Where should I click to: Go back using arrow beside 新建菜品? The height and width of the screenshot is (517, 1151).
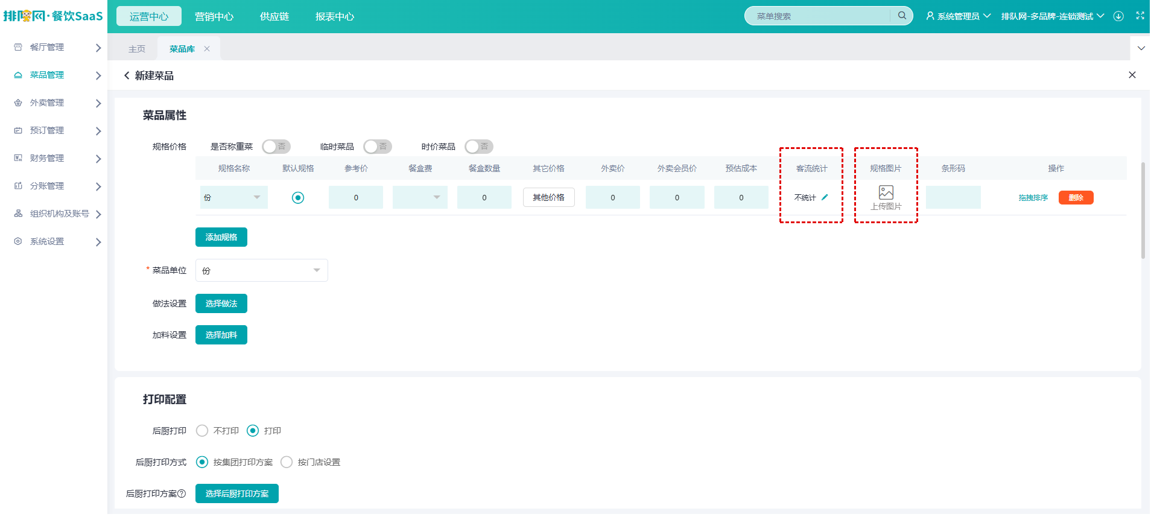(x=127, y=75)
